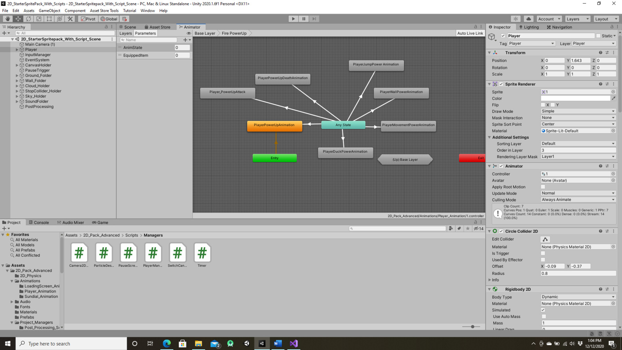622x350 pixels.
Task: Open Microsoft Edge from taskbar
Action: point(167,343)
